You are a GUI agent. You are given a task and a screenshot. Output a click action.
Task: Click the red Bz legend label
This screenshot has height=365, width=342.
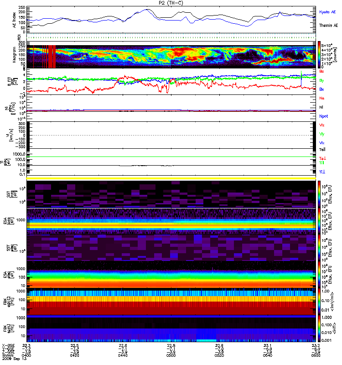tap(322, 71)
